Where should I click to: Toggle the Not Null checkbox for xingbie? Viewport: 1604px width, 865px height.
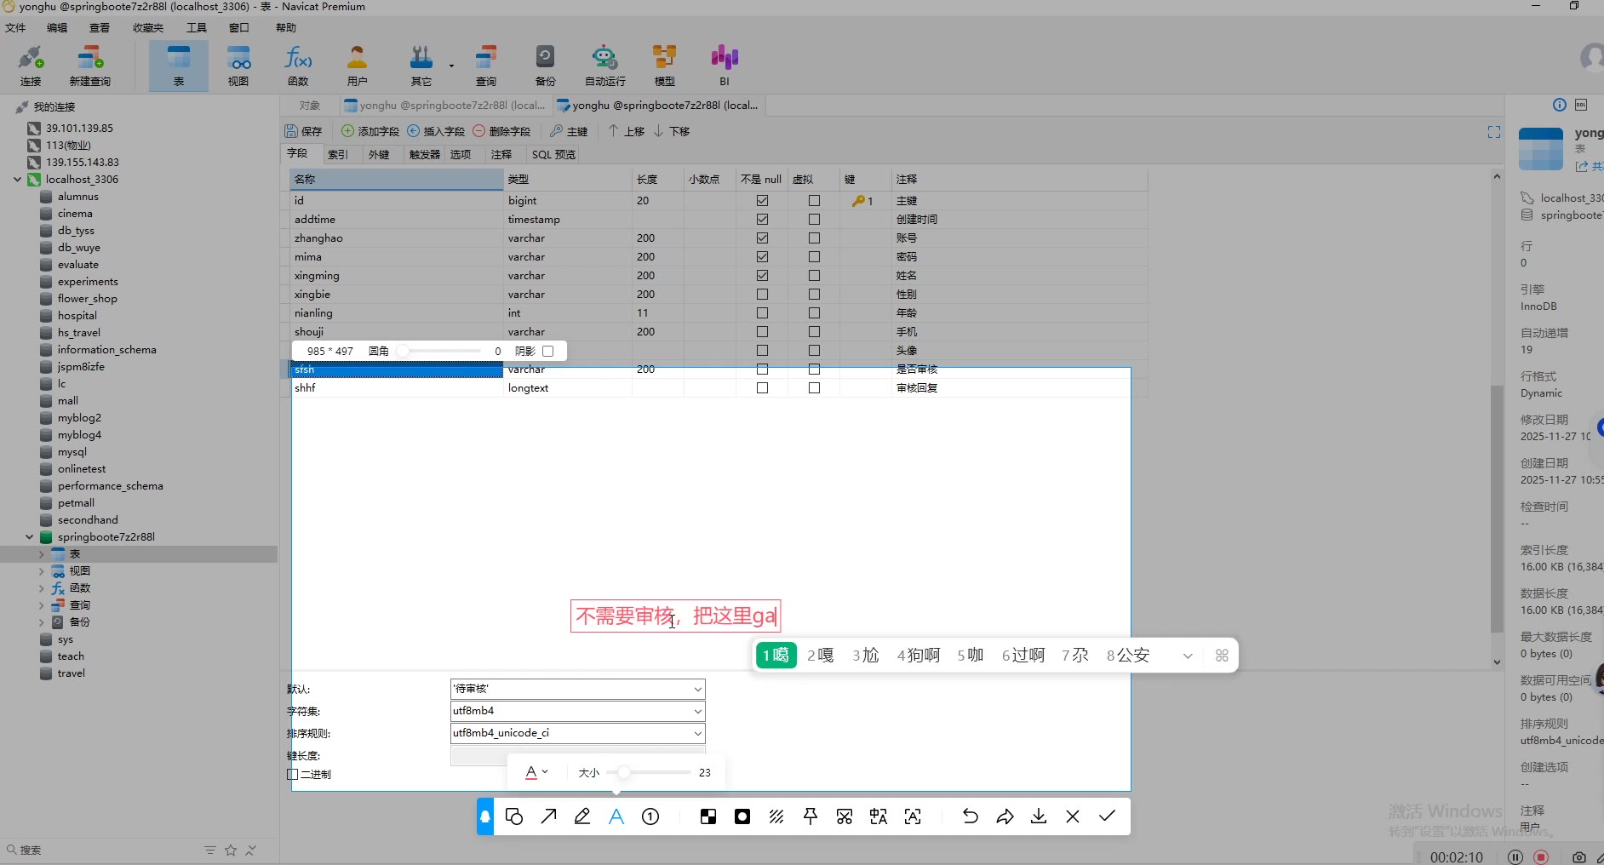(x=762, y=295)
